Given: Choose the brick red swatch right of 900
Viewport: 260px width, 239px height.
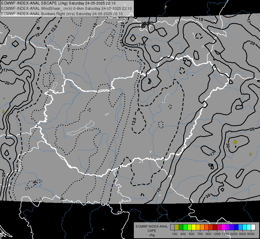Looking at the screenshot, I should point(211,227).
